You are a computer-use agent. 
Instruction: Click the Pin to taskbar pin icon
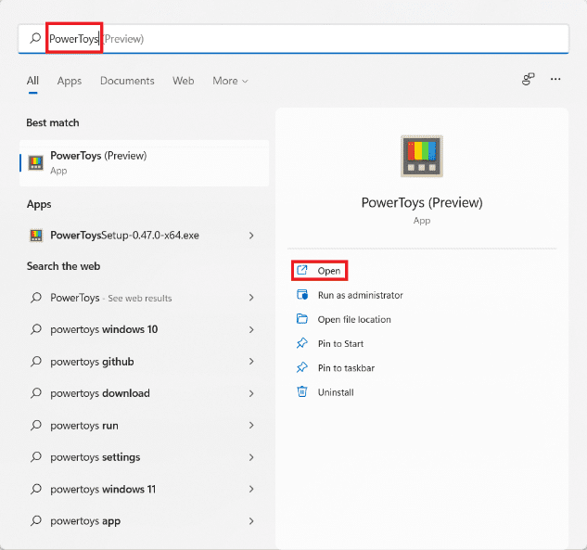(x=302, y=367)
